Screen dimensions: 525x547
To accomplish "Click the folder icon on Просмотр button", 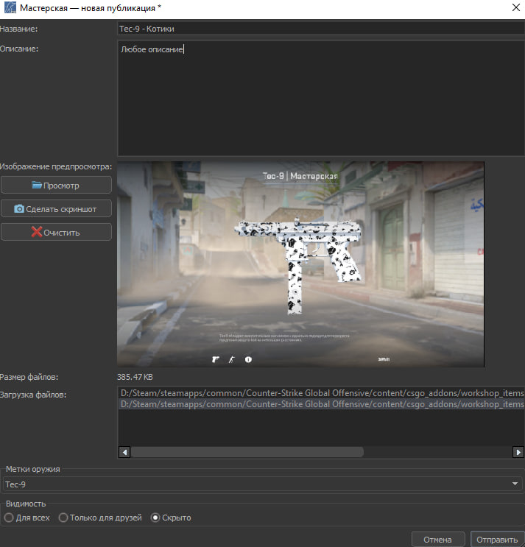I will 37,186.
